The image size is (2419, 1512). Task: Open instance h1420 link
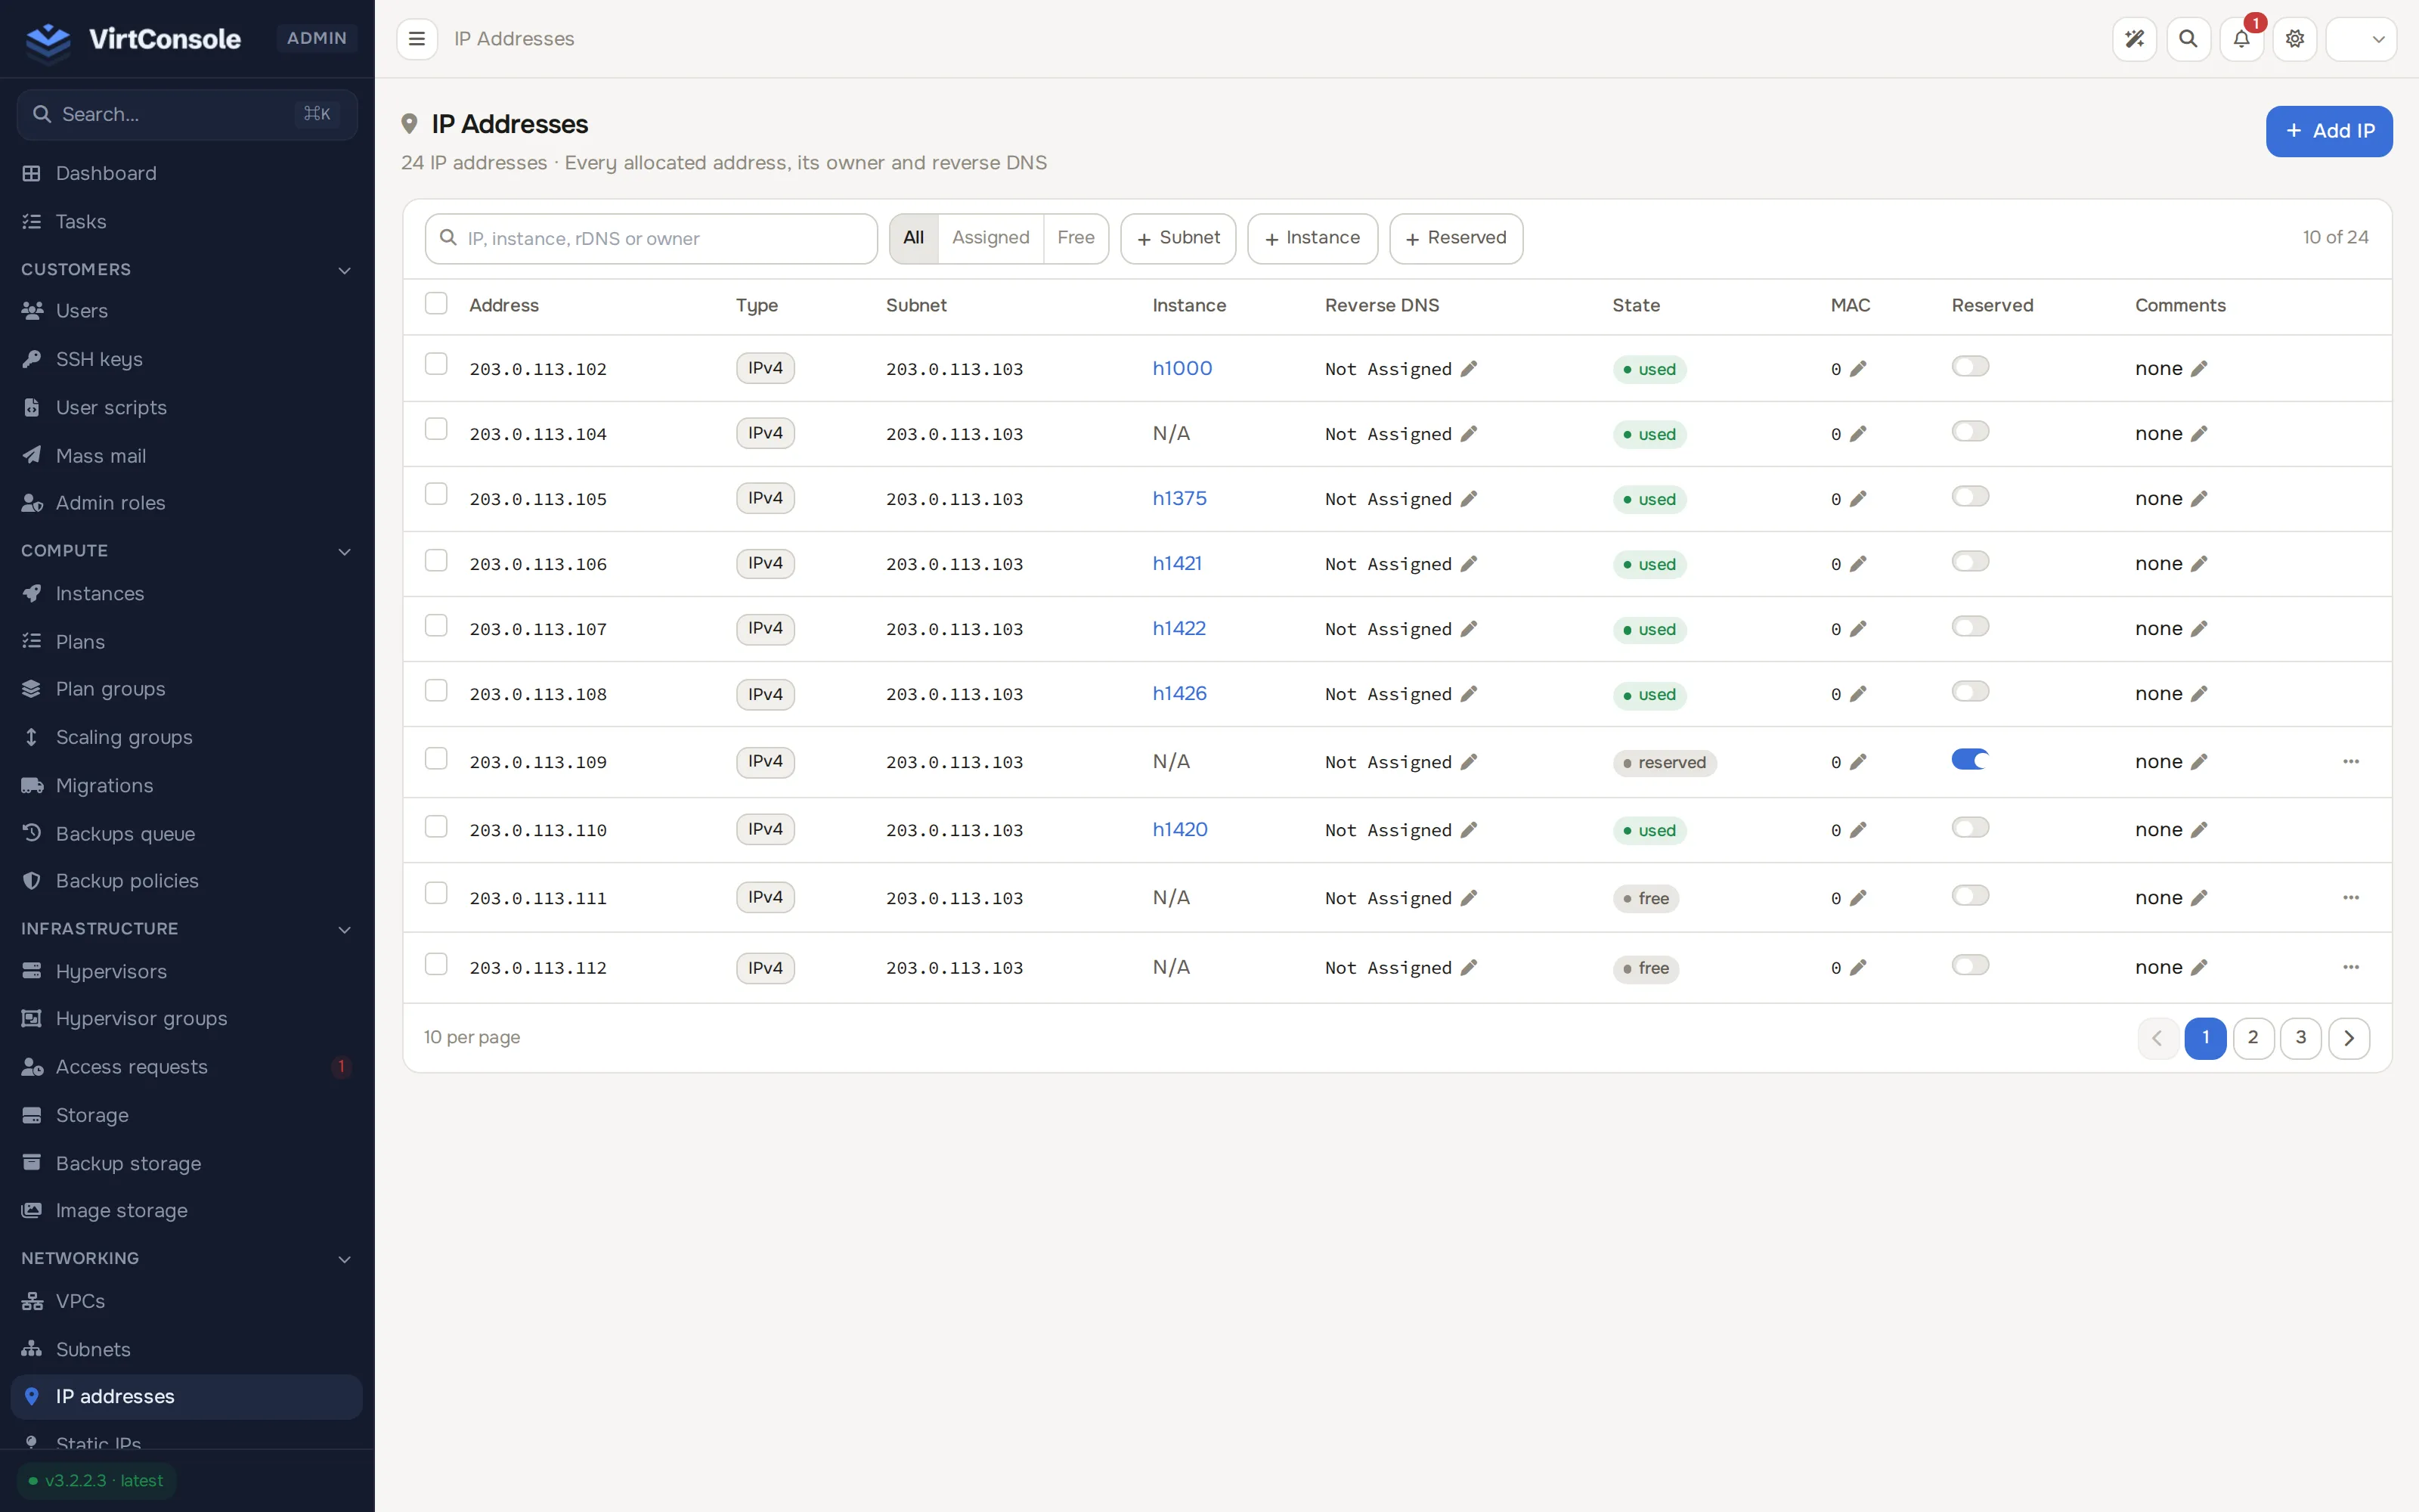pos(1179,830)
